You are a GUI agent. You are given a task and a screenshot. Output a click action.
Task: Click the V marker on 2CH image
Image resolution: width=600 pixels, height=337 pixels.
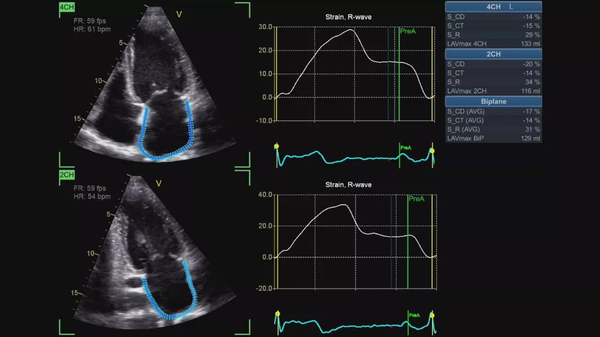click(158, 183)
